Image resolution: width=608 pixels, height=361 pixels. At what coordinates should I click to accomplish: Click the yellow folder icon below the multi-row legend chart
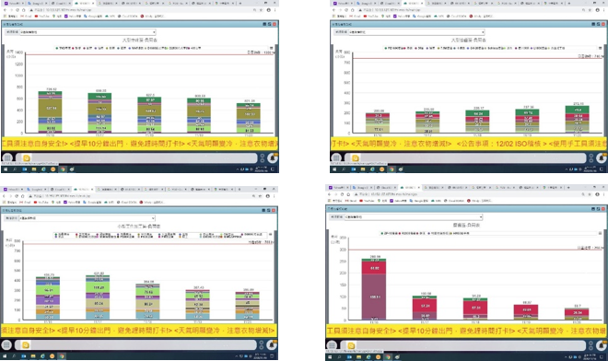tap(26, 344)
